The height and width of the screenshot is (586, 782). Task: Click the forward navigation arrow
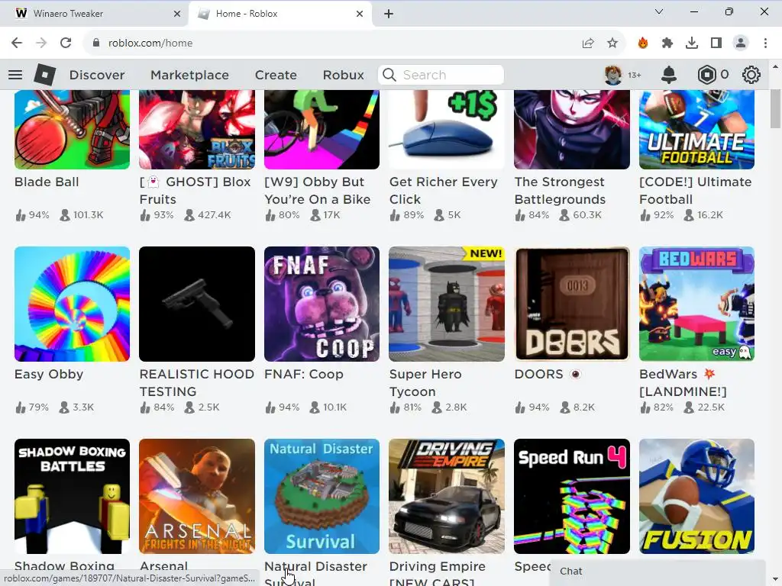41,43
